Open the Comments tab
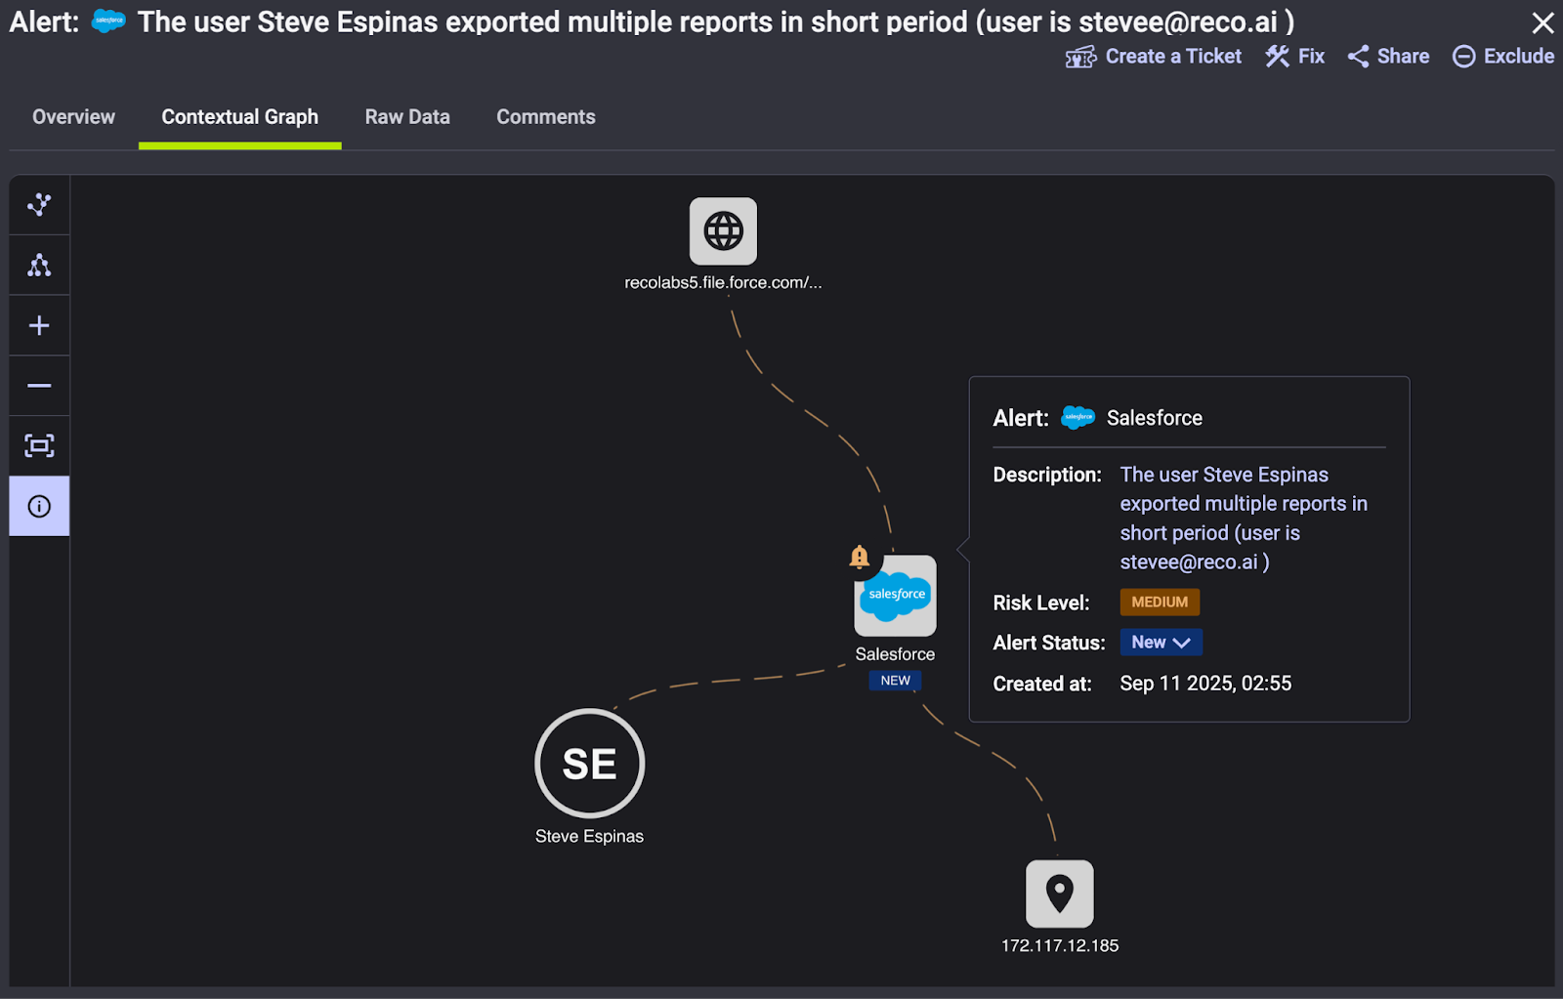Viewport: 1563px width, 999px height. point(546,116)
